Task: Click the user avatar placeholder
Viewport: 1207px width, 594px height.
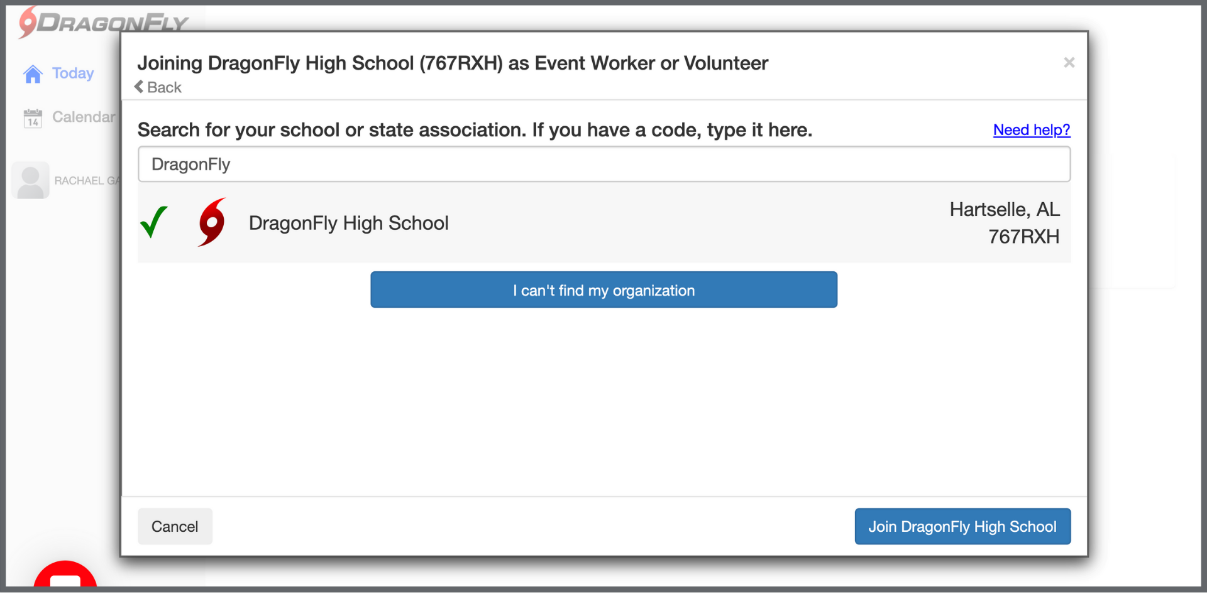Action: pyautogui.click(x=30, y=181)
